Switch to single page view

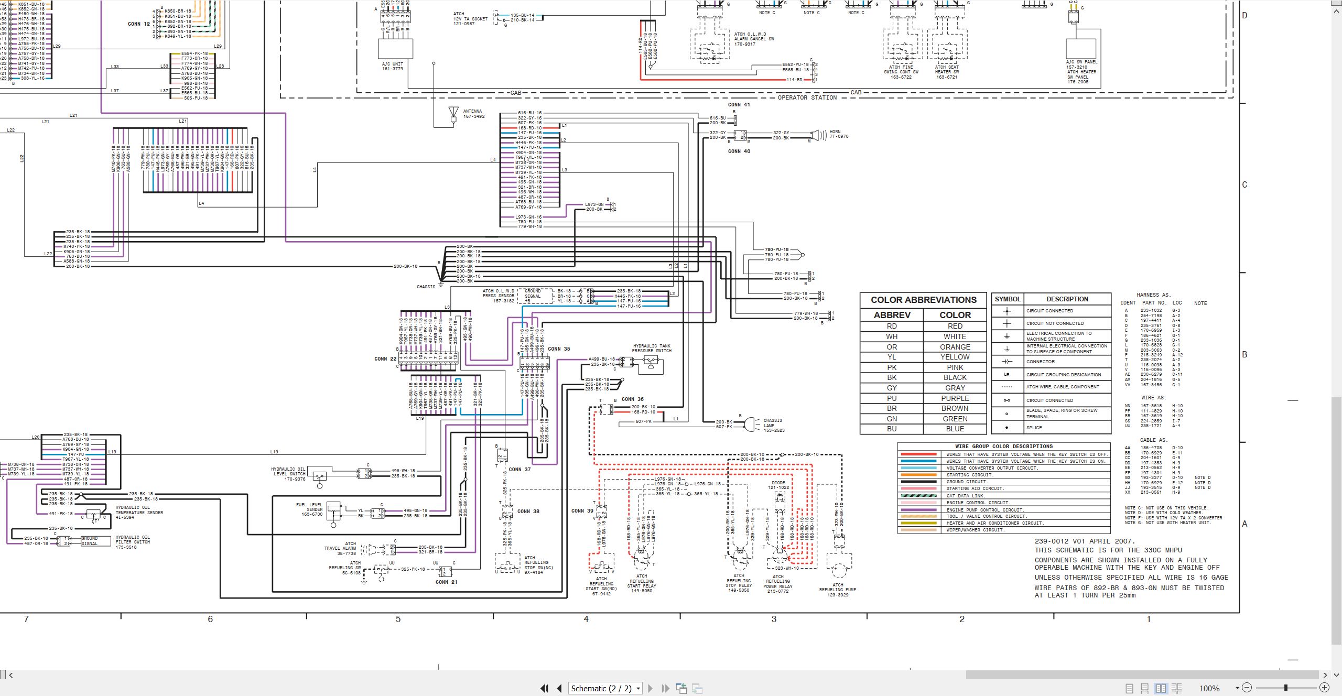click(x=1129, y=688)
